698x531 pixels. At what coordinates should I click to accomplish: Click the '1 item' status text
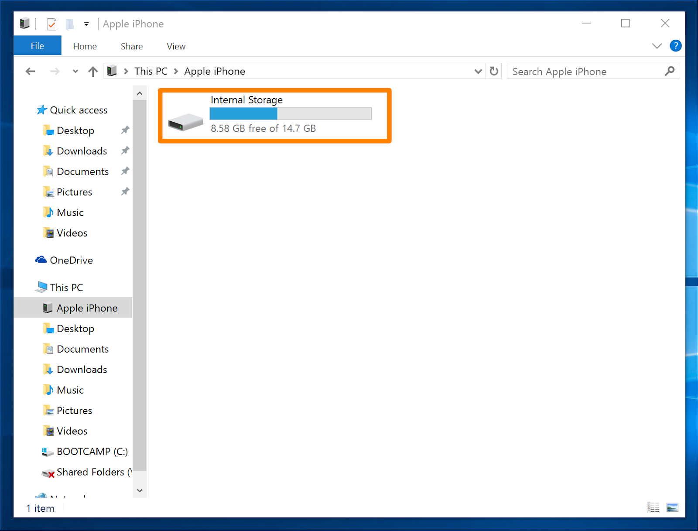pyautogui.click(x=40, y=508)
